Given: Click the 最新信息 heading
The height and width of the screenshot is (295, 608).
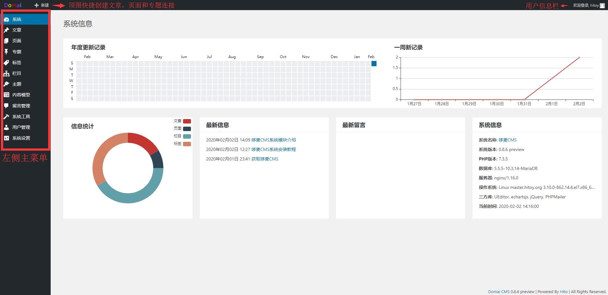Looking at the screenshot, I should tap(218, 125).
